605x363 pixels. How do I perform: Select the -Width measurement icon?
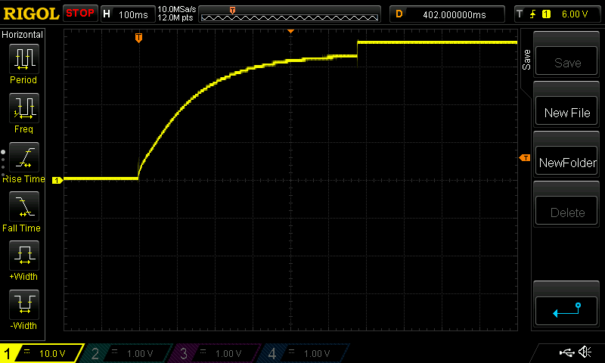(x=24, y=305)
